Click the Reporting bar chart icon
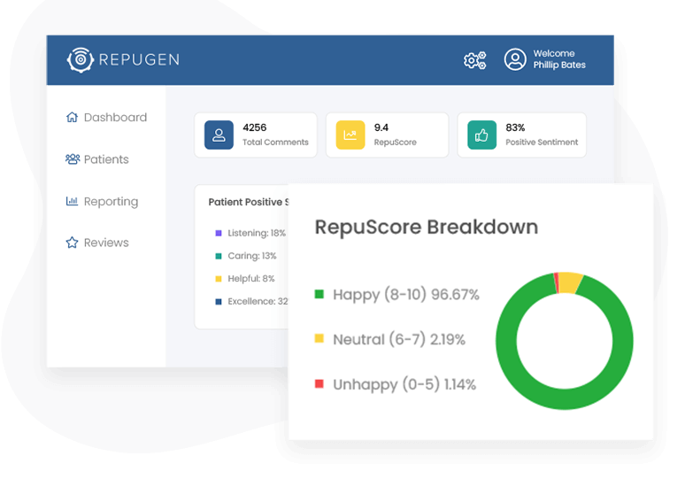The image size is (685, 479). click(x=72, y=201)
